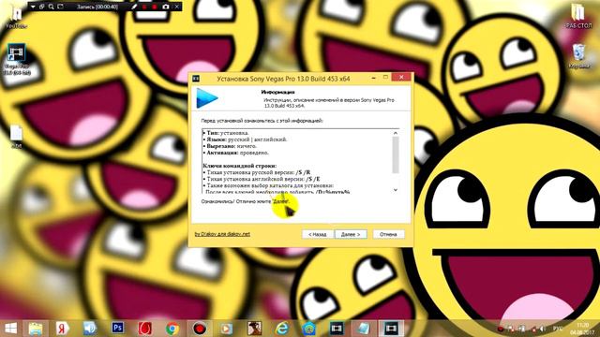This screenshot has height=337, width=600.
Task: Click the installer scrollbar down arrow
Action: (396, 190)
